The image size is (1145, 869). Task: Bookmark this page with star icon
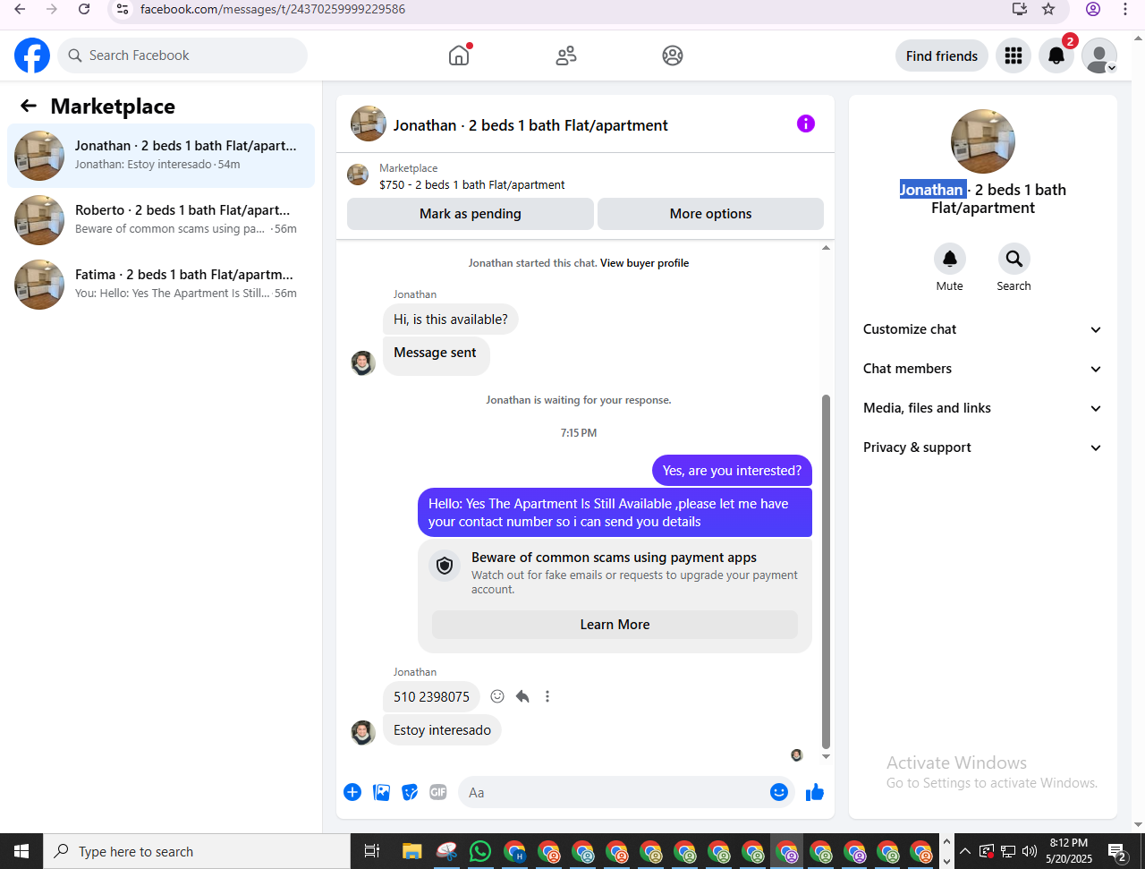point(1048,9)
